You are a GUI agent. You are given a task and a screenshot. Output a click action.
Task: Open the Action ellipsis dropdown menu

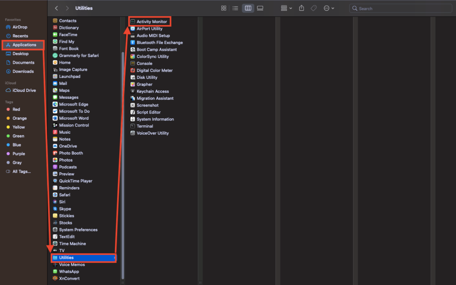[329, 8]
